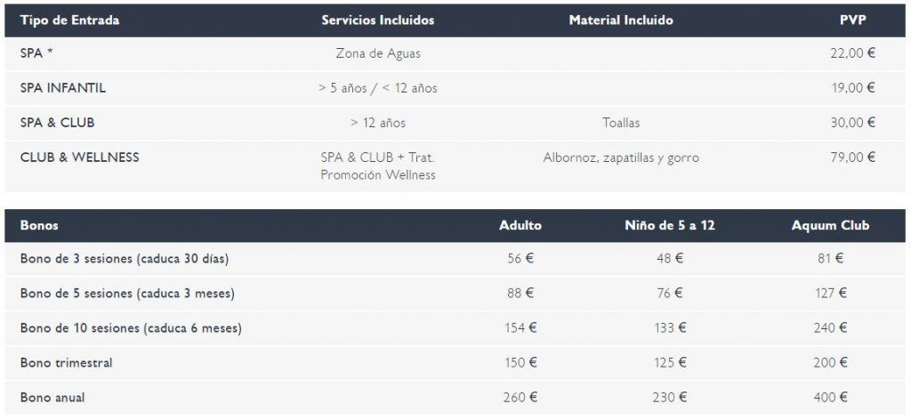Click the 400 € Aquum Club annual price
This screenshot has height=420, width=911.
pyautogui.click(x=831, y=398)
